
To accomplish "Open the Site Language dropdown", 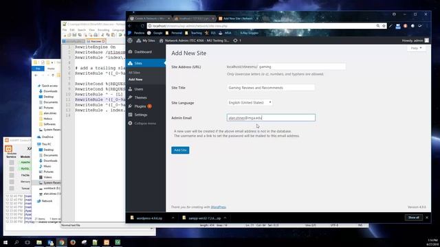I will click(250, 102).
